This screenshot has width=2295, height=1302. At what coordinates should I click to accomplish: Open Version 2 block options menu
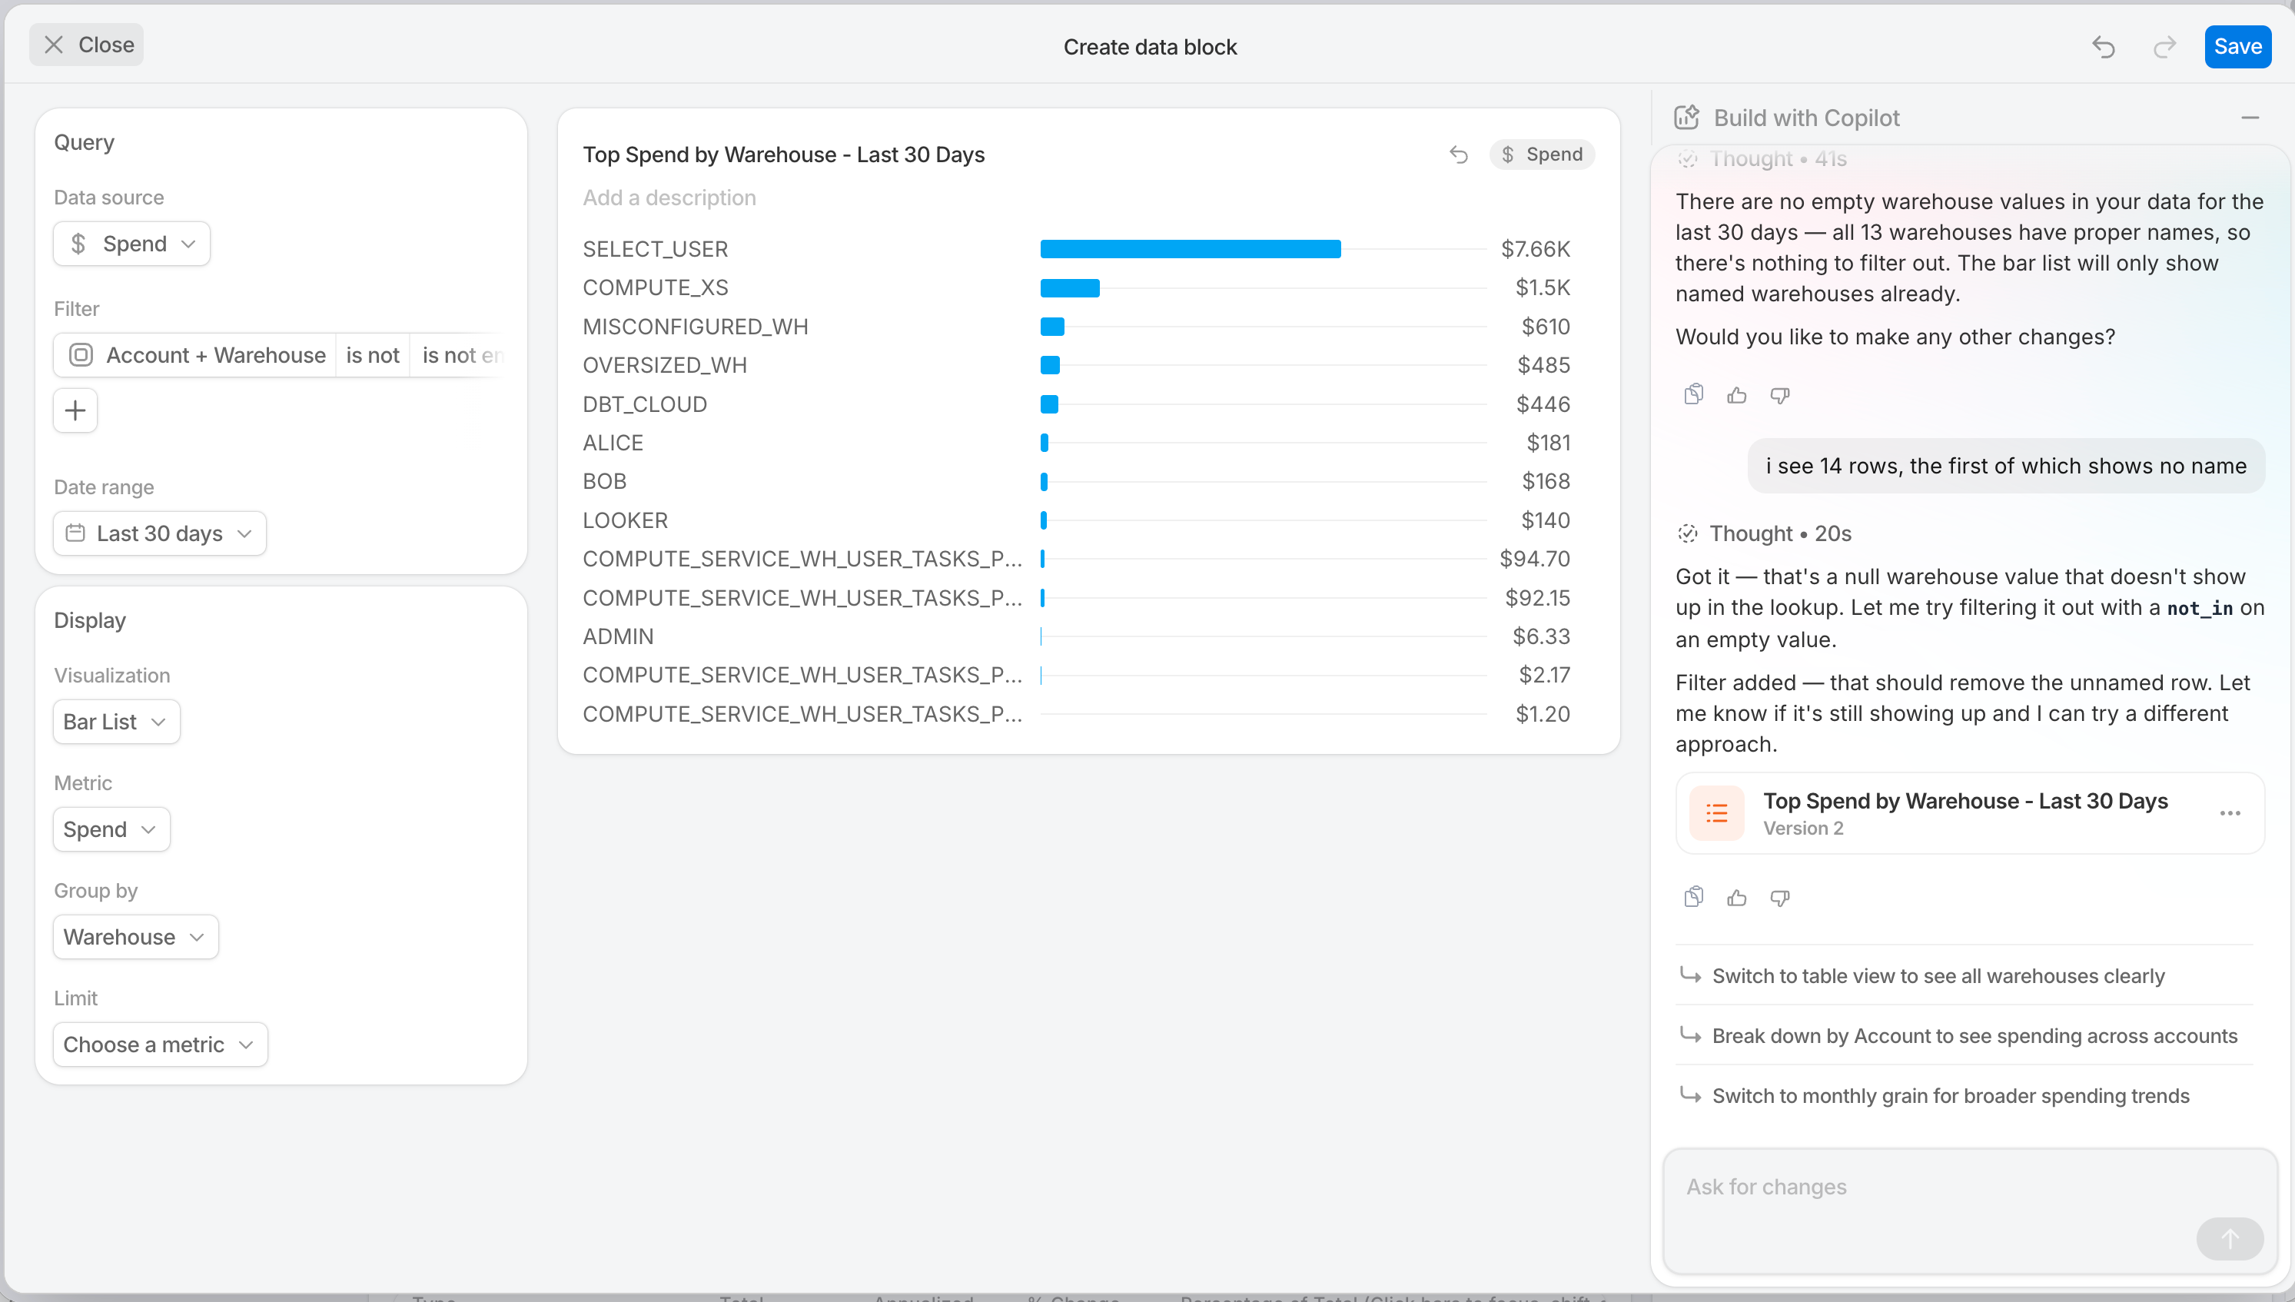[x=2230, y=813]
